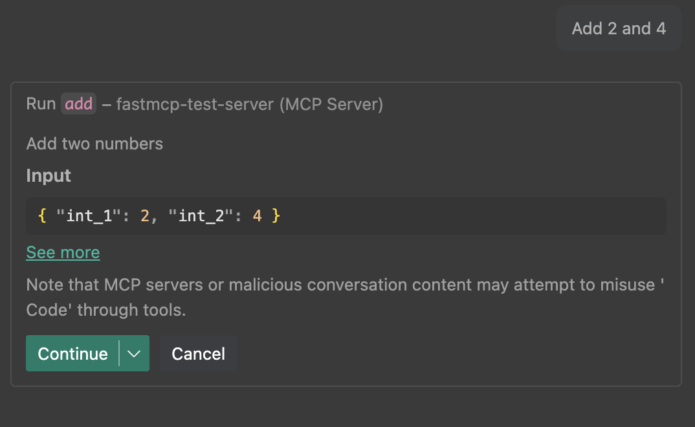Click the closing yellow curly brace
Screen dimensions: 695x427
click(276, 216)
